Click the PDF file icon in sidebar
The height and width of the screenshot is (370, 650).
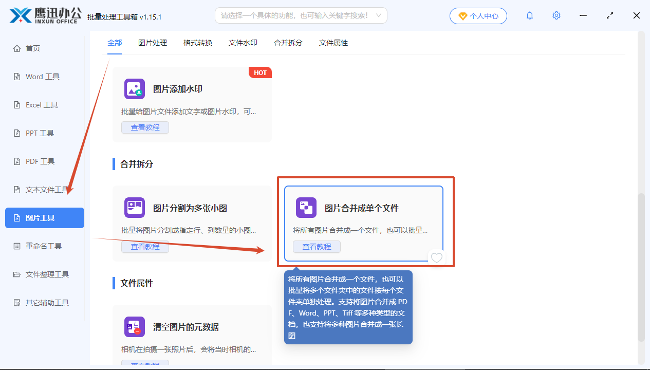(x=17, y=161)
